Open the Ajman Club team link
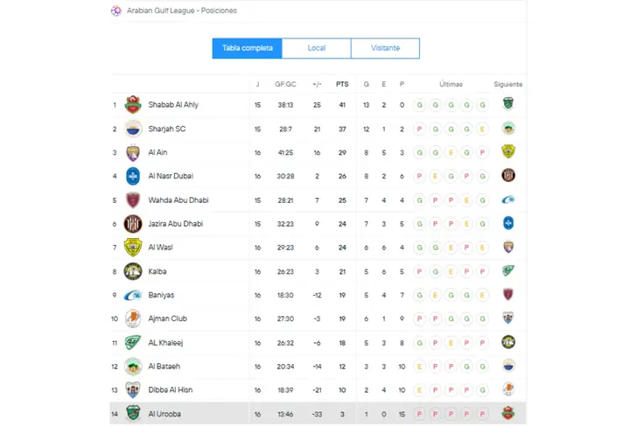The height and width of the screenshot is (427, 637). click(167, 318)
